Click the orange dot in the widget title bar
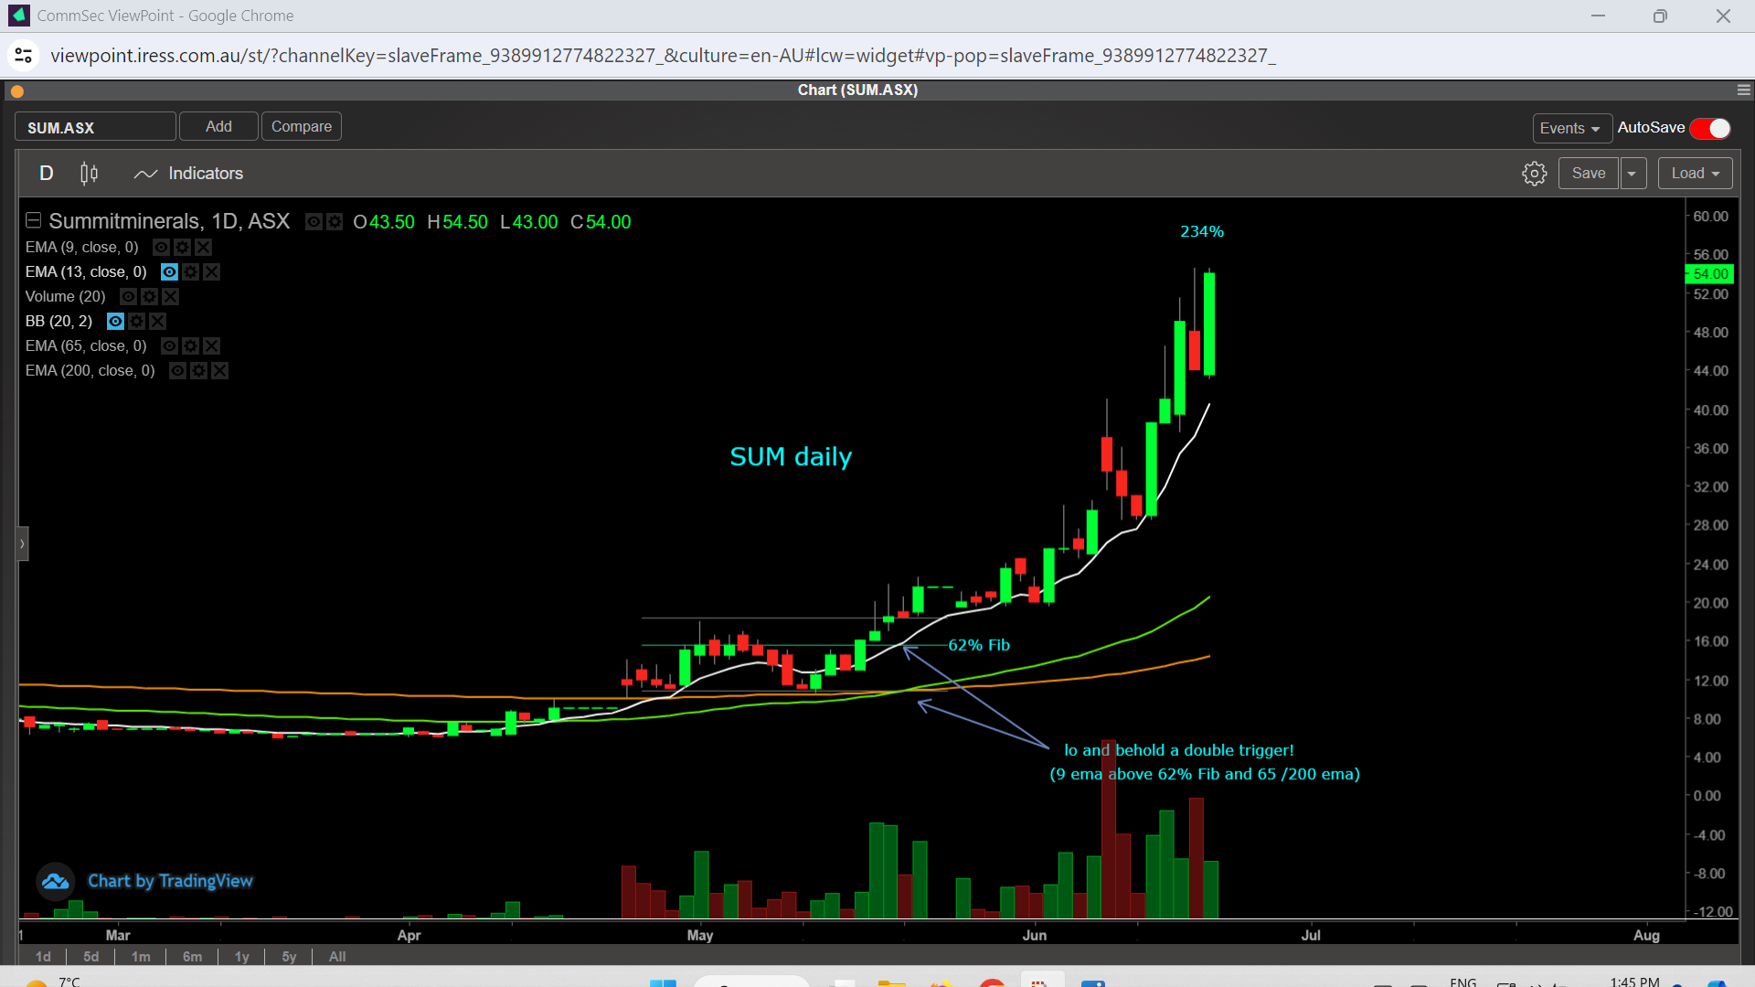Image resolution: width=1755 pixels, height=987 pixels. pyautogui.click(x=17, y=91)
